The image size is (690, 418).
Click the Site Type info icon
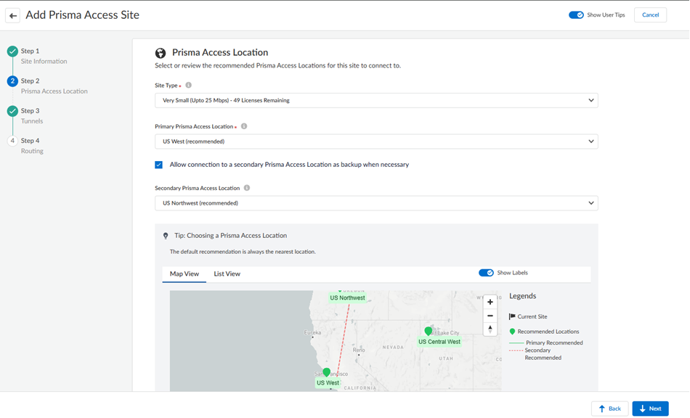click(x=188, y=86)
